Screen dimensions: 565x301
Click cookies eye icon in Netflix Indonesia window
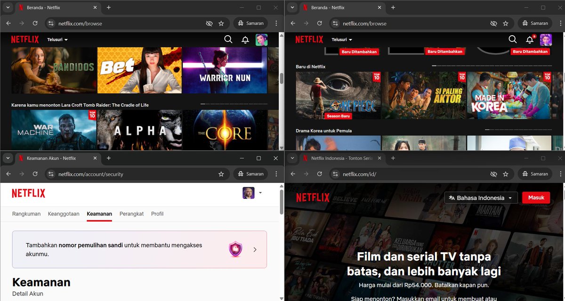click(x=493, y=174)
